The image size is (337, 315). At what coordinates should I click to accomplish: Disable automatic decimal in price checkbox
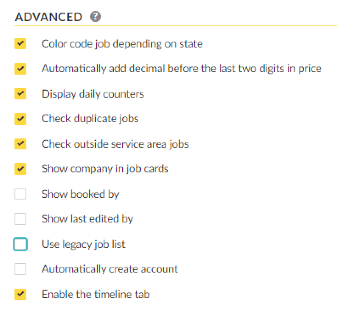click(x=20, y=69)
